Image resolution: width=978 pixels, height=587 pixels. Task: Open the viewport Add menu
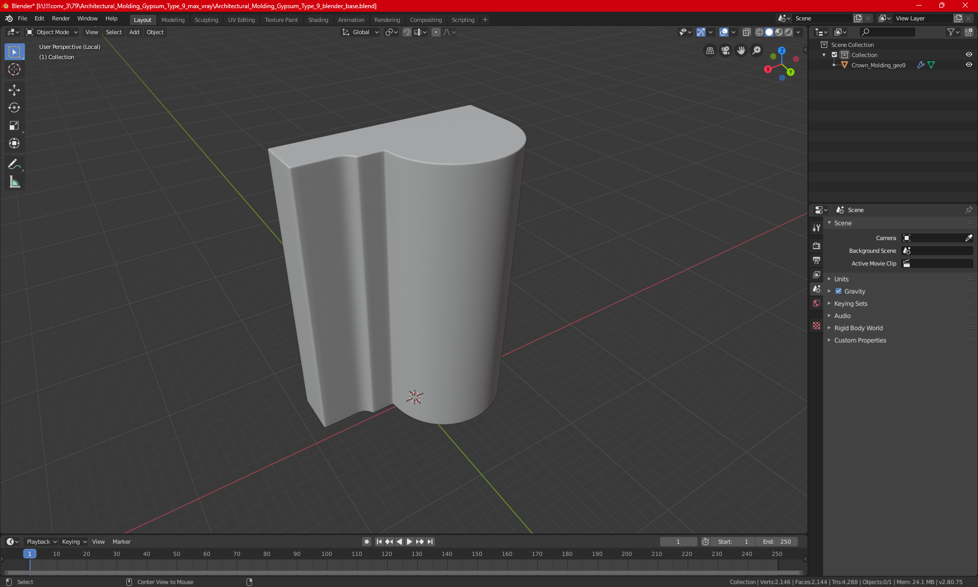pyautogui.click(x=134, y=32)
